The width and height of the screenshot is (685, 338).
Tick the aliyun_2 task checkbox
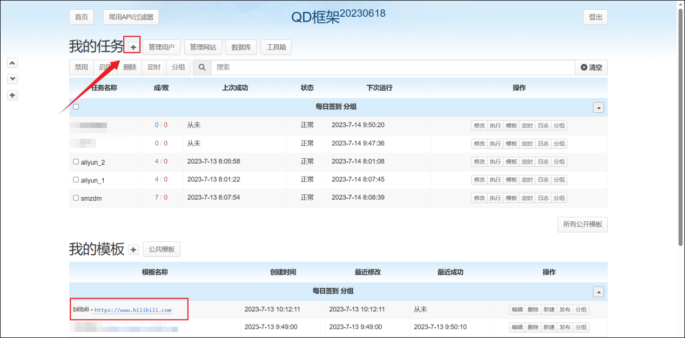coord(76,161)
